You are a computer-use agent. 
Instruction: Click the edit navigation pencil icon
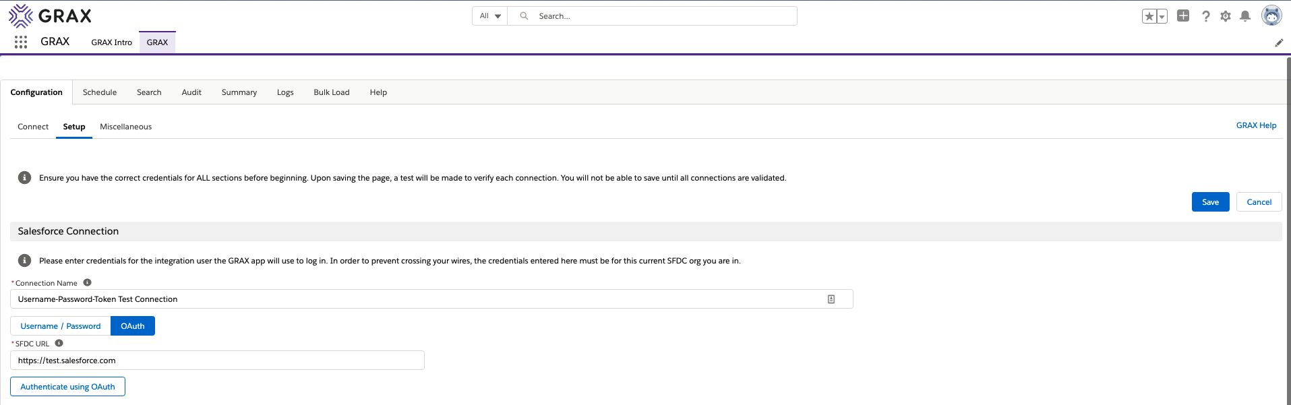pos(1279,42)
